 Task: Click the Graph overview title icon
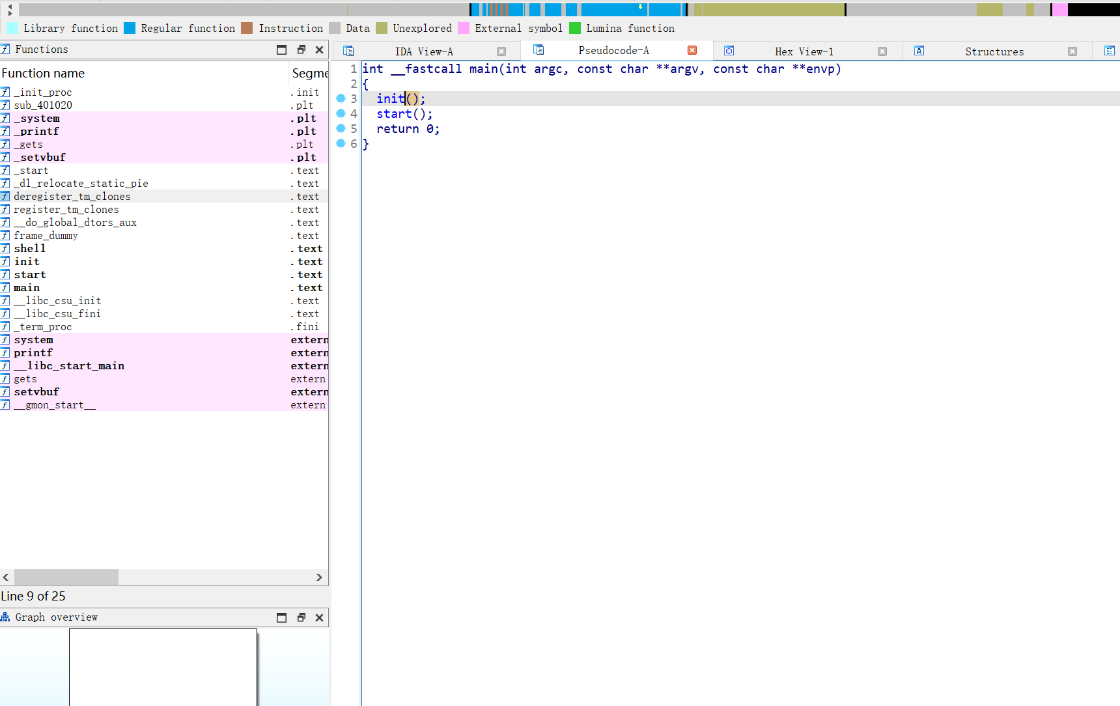click(x=5, y=617)
